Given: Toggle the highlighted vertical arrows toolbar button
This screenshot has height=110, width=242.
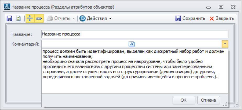Looking at the screenshot, I should click(x=30, y=18).
